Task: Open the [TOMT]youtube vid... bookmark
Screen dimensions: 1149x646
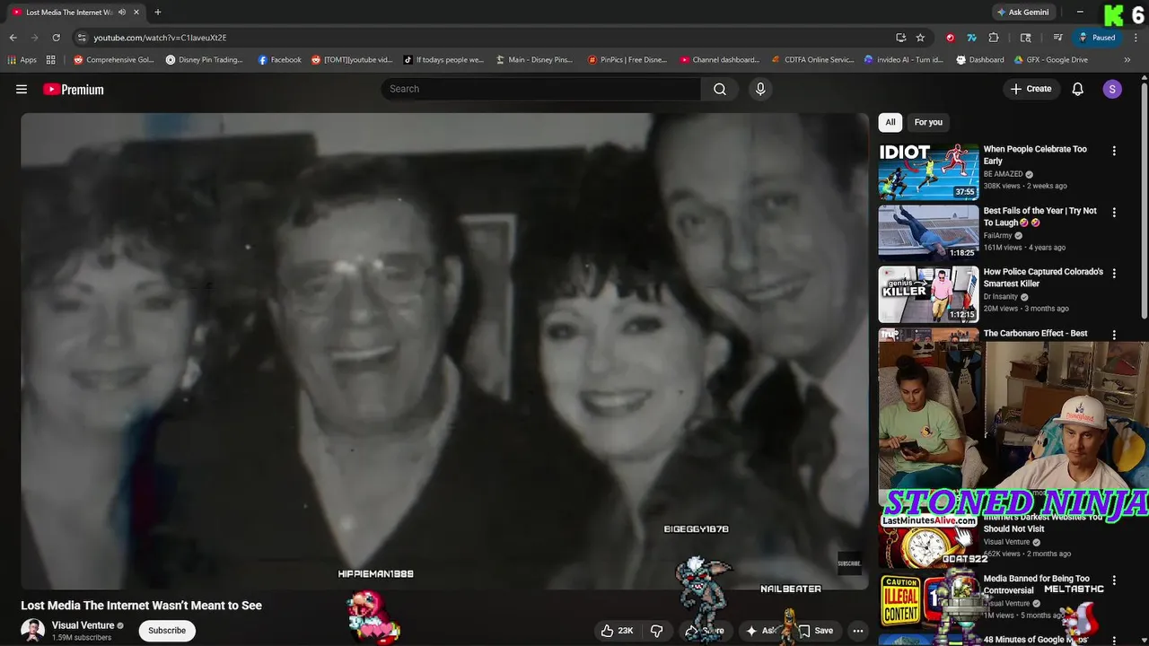Action: [352, 60]
